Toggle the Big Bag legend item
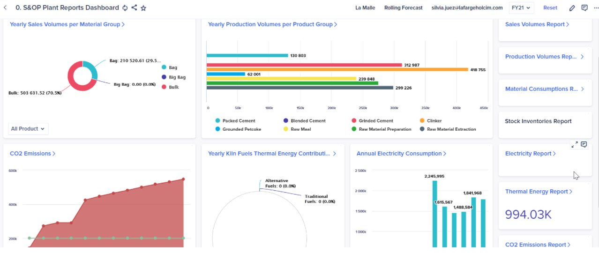 pos(173,77)
